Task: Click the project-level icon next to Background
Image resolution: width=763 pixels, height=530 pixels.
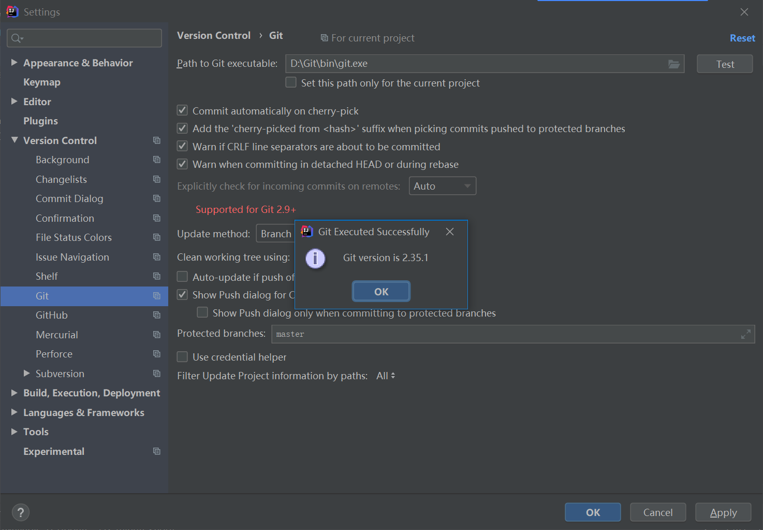Action: click(156, 160)
